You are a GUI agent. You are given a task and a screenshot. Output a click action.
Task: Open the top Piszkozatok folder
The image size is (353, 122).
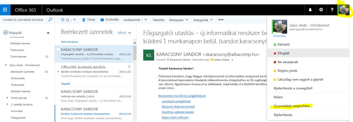click(x=17, y=50)
